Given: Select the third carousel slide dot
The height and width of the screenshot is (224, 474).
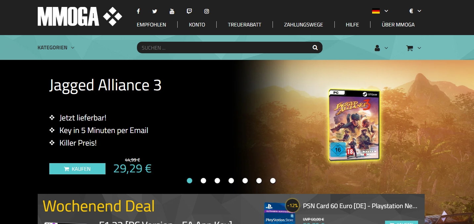Looking at the screenshot, I should [x=217, y=181].
